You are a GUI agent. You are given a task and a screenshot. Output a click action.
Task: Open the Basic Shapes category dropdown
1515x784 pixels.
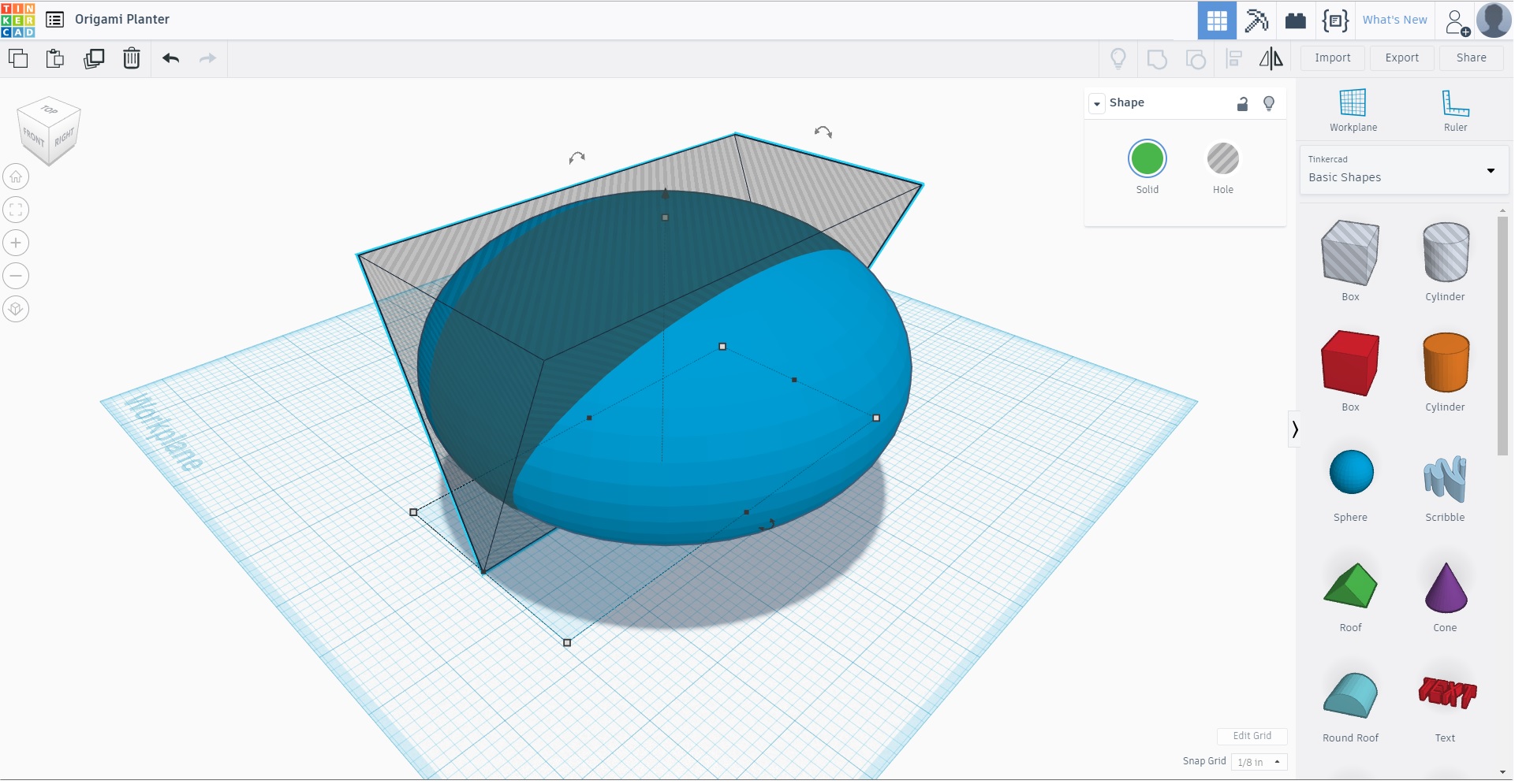(1404, 170)
